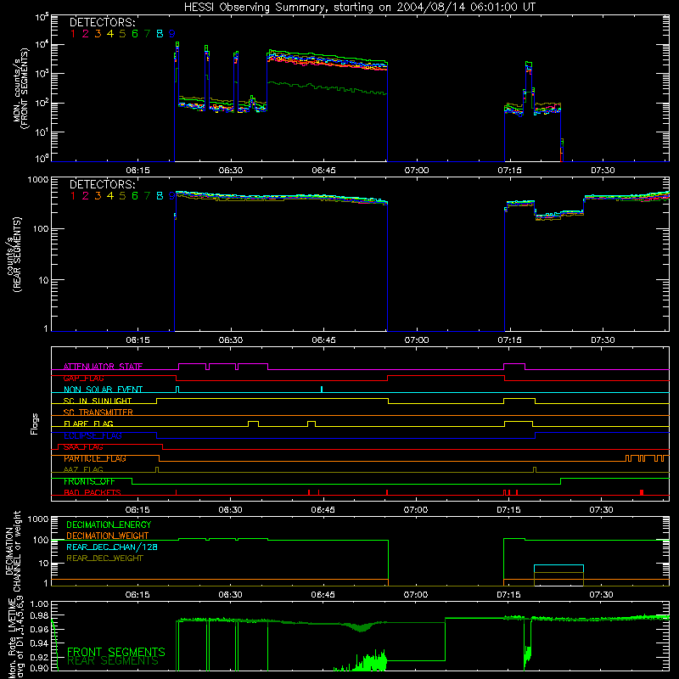This screenshot has height=679, width=679.
Task: Click the 07:00 tick under the decimation plot
Action: 416,595
